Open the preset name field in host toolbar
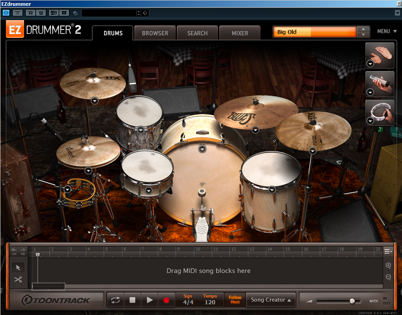 pos(109,13)
